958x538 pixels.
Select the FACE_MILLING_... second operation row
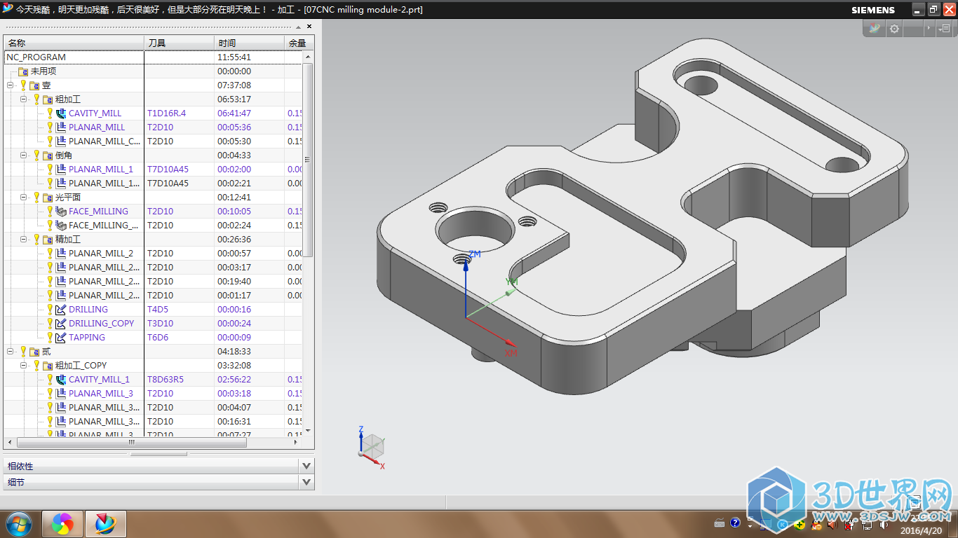pos(104,225)
